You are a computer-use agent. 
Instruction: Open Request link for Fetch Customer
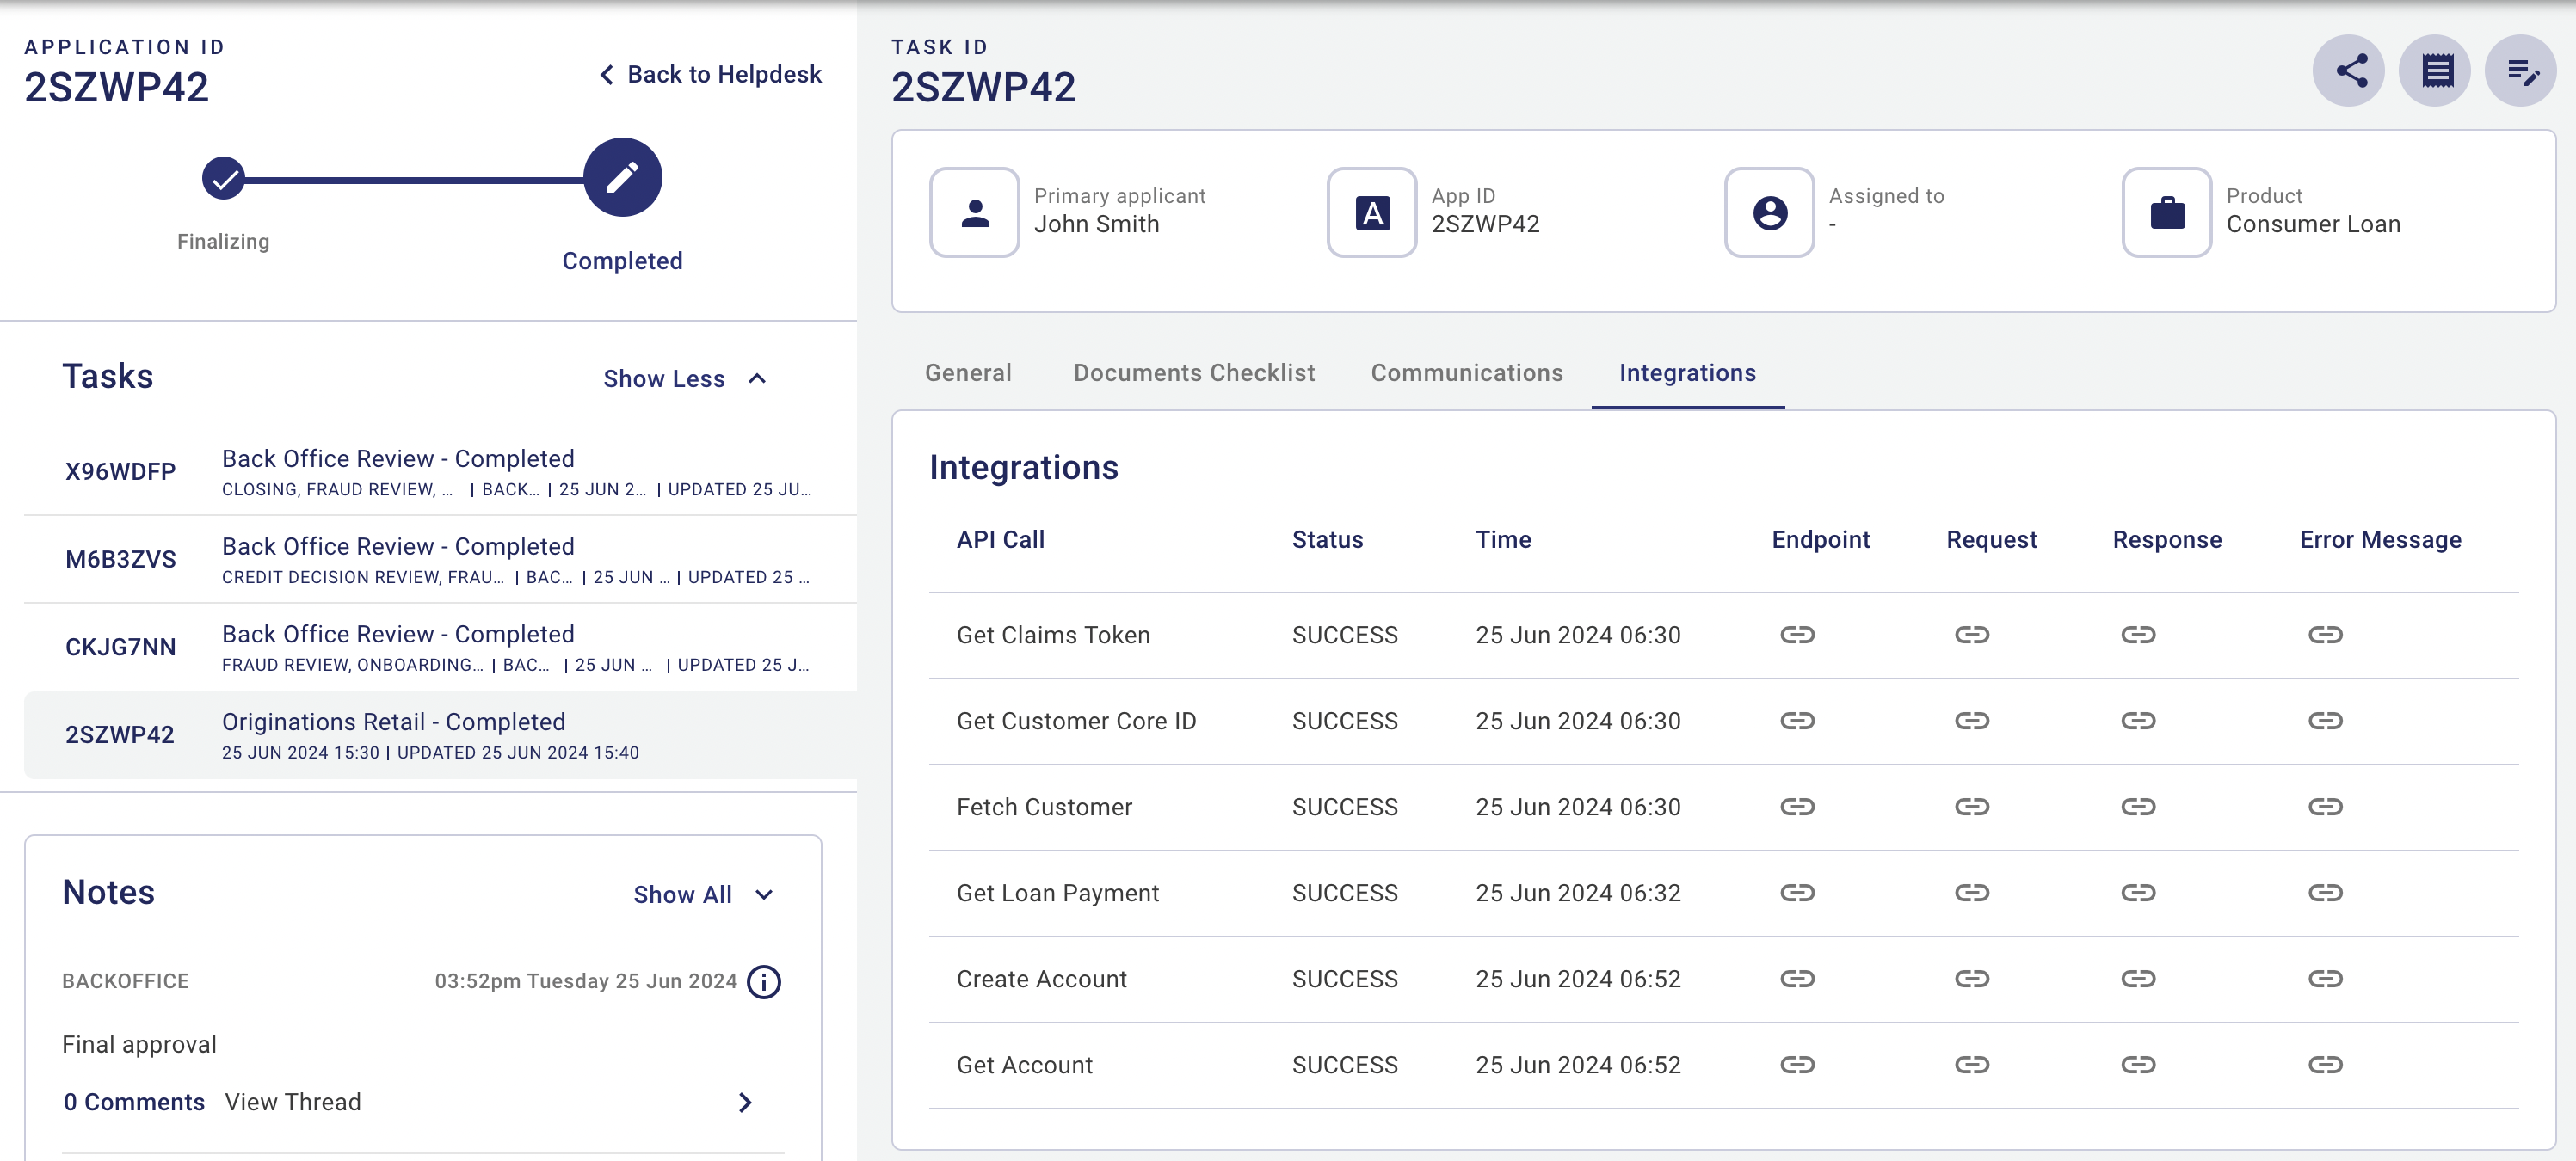pyautogui.click(x=1971, y=807)
